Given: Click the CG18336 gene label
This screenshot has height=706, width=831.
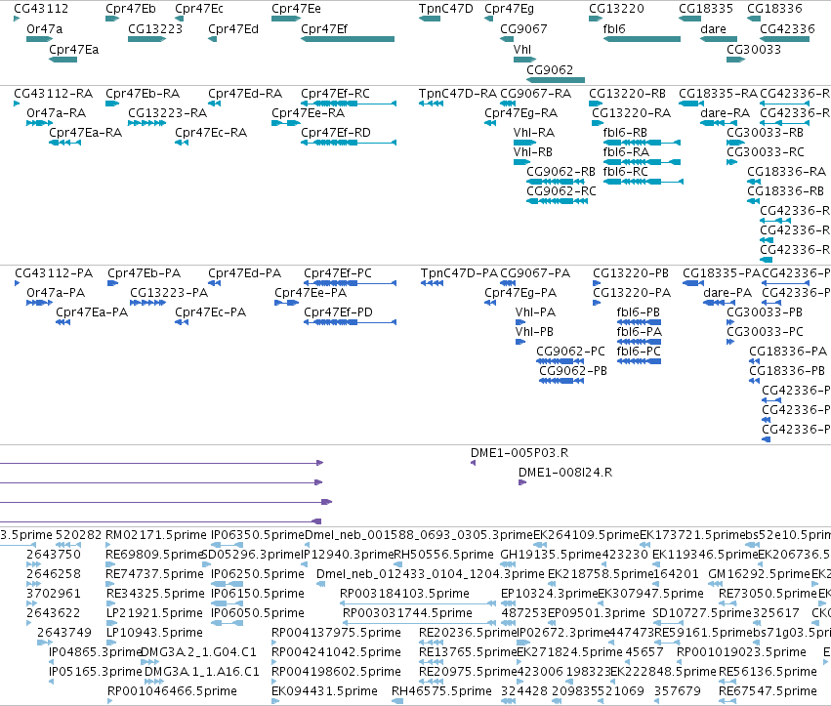Looking at the screenshot, I should [774, 9].
